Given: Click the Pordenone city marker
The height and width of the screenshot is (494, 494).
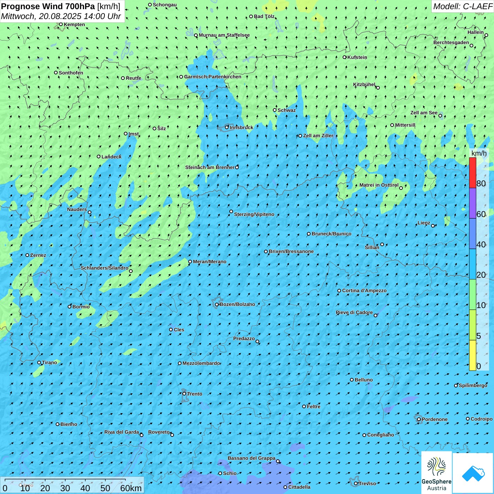Looking at the screenshot, I should [419, 419].
